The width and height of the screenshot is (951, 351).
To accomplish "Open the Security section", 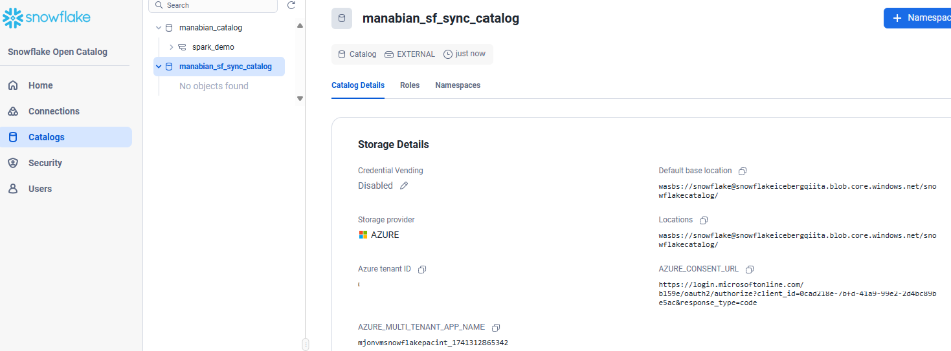I will point(45,163).
